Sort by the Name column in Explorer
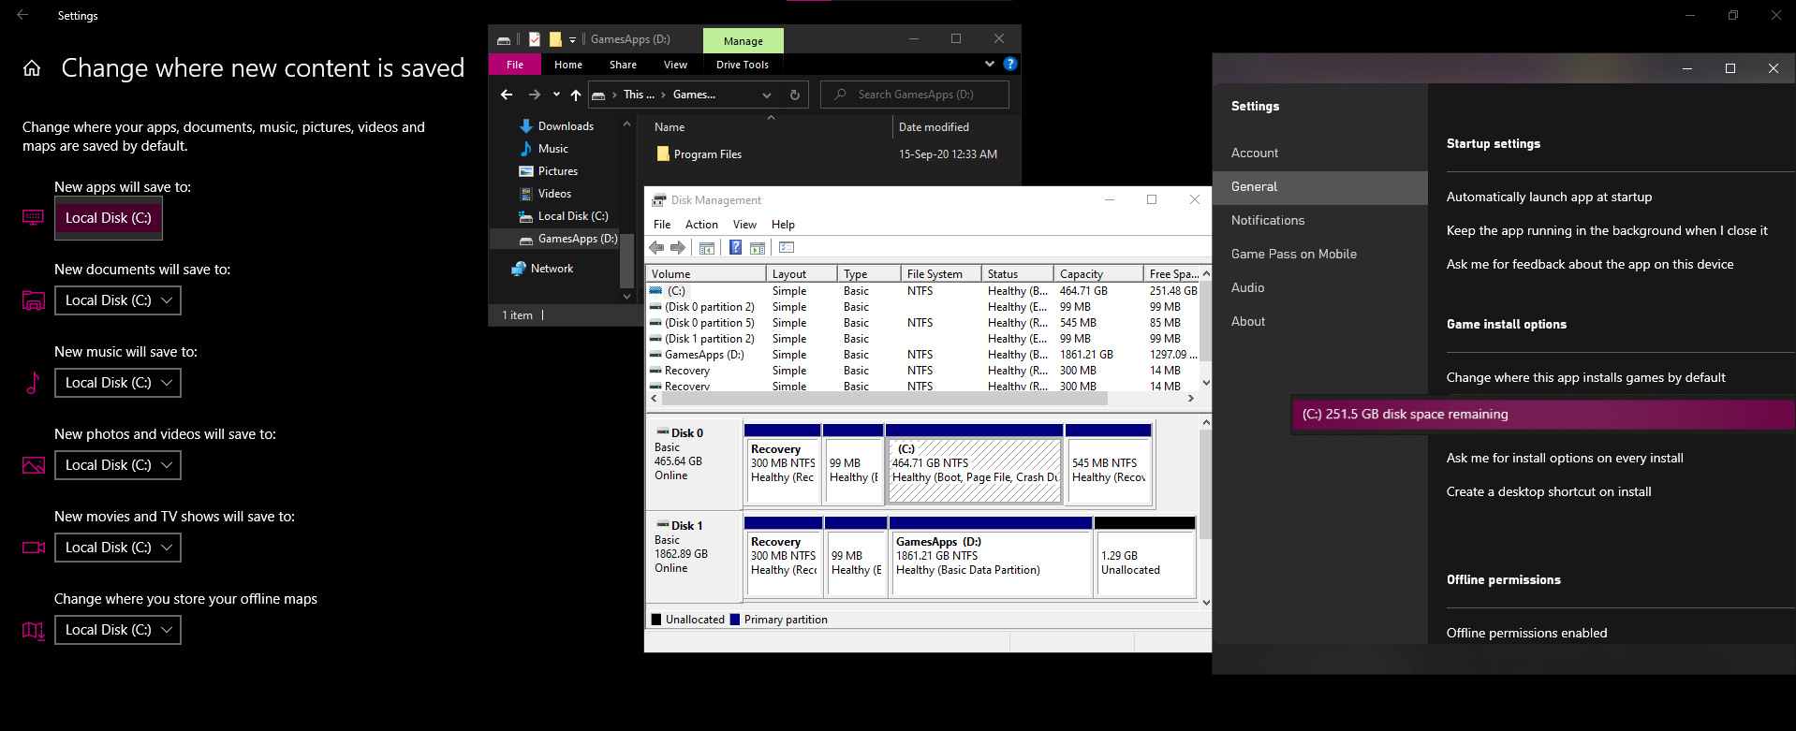Viewport: 1796px width, 731px height. (670, 127)
